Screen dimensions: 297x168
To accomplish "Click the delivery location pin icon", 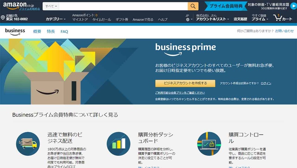I will pos(3,17).
